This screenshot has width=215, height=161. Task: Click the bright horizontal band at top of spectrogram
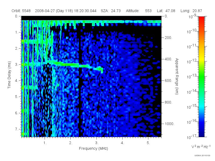click(x=91, y=22)
